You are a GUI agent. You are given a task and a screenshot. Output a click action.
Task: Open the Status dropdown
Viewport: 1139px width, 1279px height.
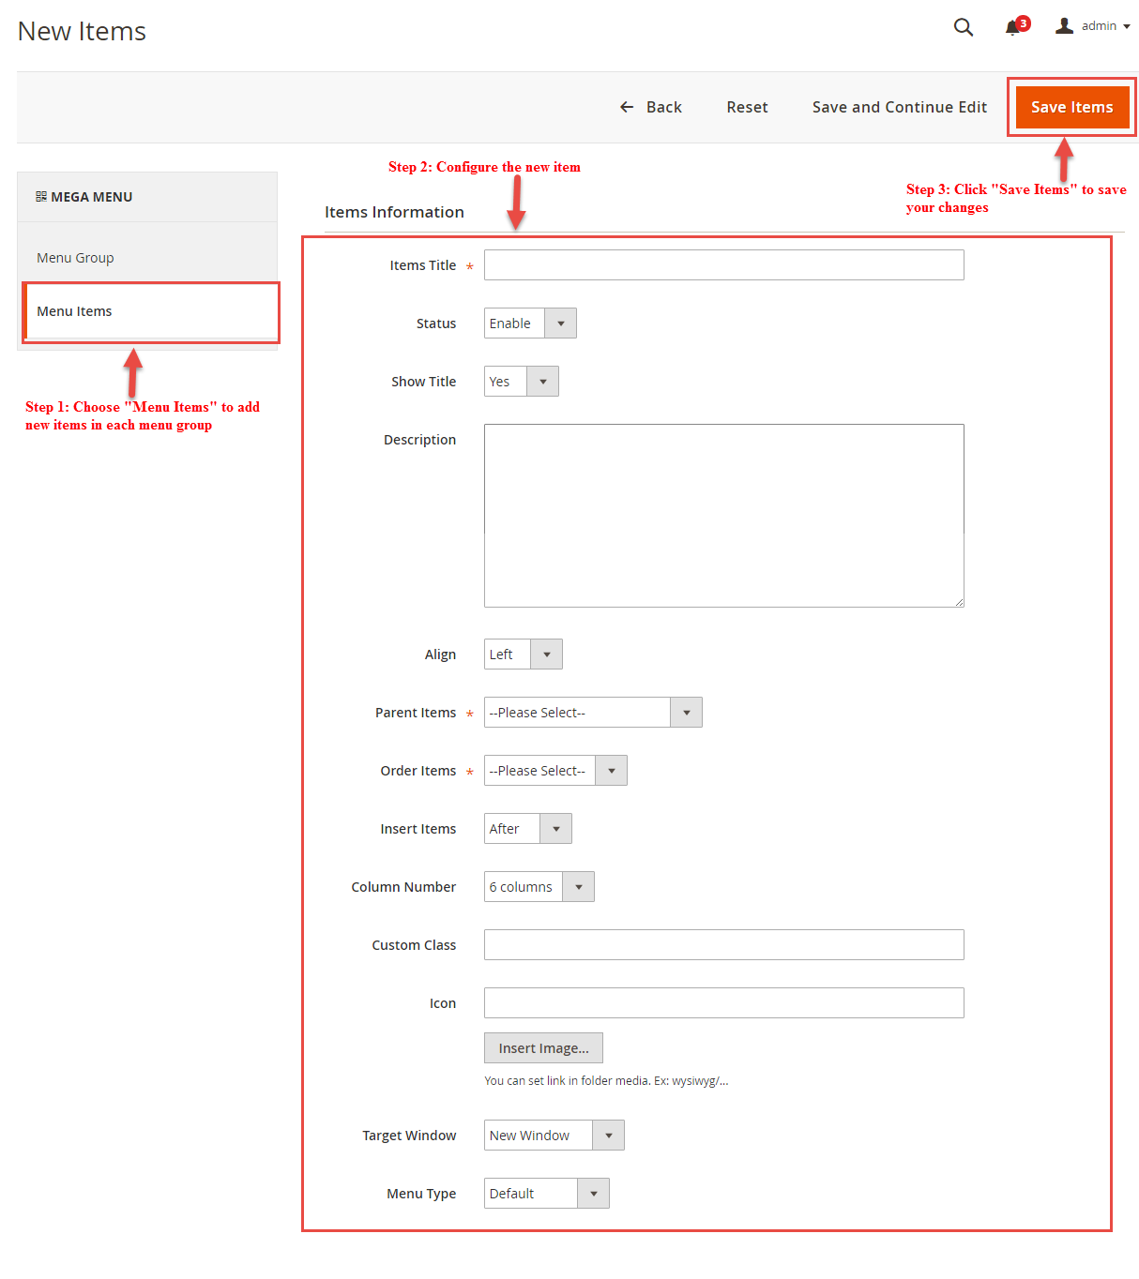(530, 324)
